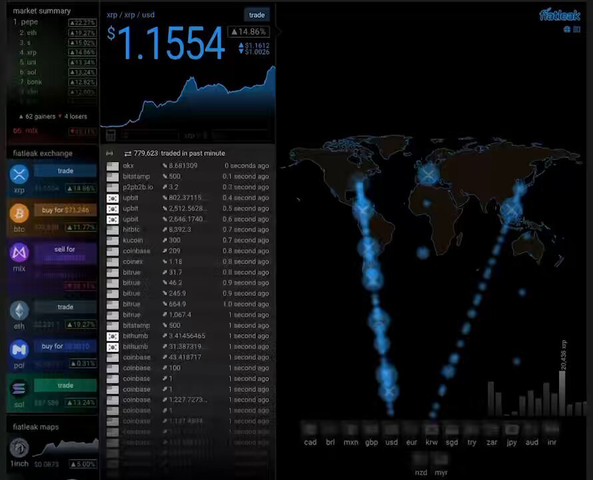Click the XRP coin icon in fiatleak exchange
Screen dimensions: 593x480
19,175
